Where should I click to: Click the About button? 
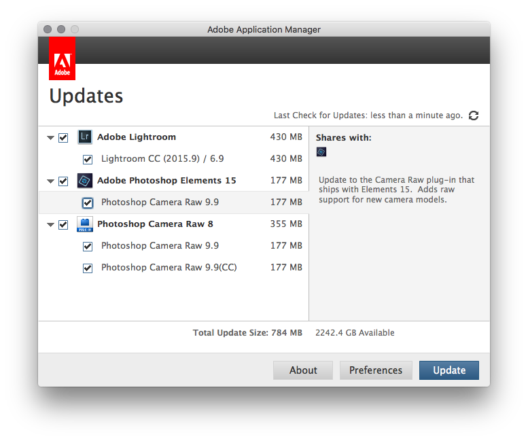click(303, 370)
